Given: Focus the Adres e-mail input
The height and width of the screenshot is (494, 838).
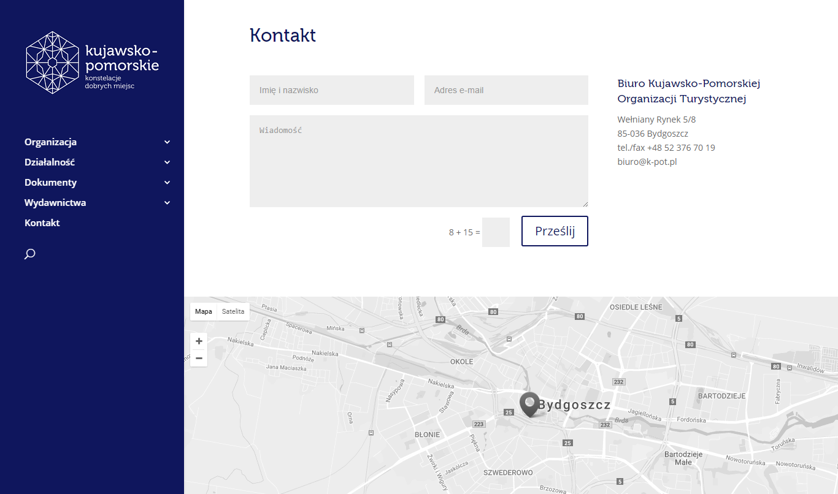Looking at the screenshot, I should point(506,90).
